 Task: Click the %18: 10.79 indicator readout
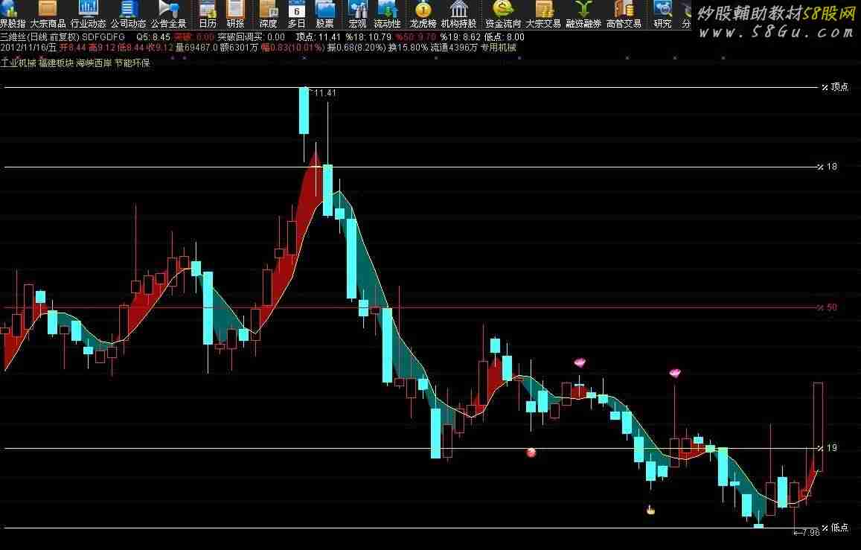(x=368, y=36)
